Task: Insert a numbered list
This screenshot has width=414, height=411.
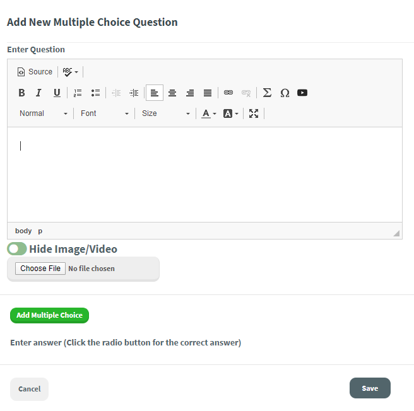Action: (x=78, y=93)
